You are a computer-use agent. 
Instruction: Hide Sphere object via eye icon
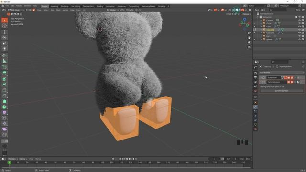(x=300, y=39)
